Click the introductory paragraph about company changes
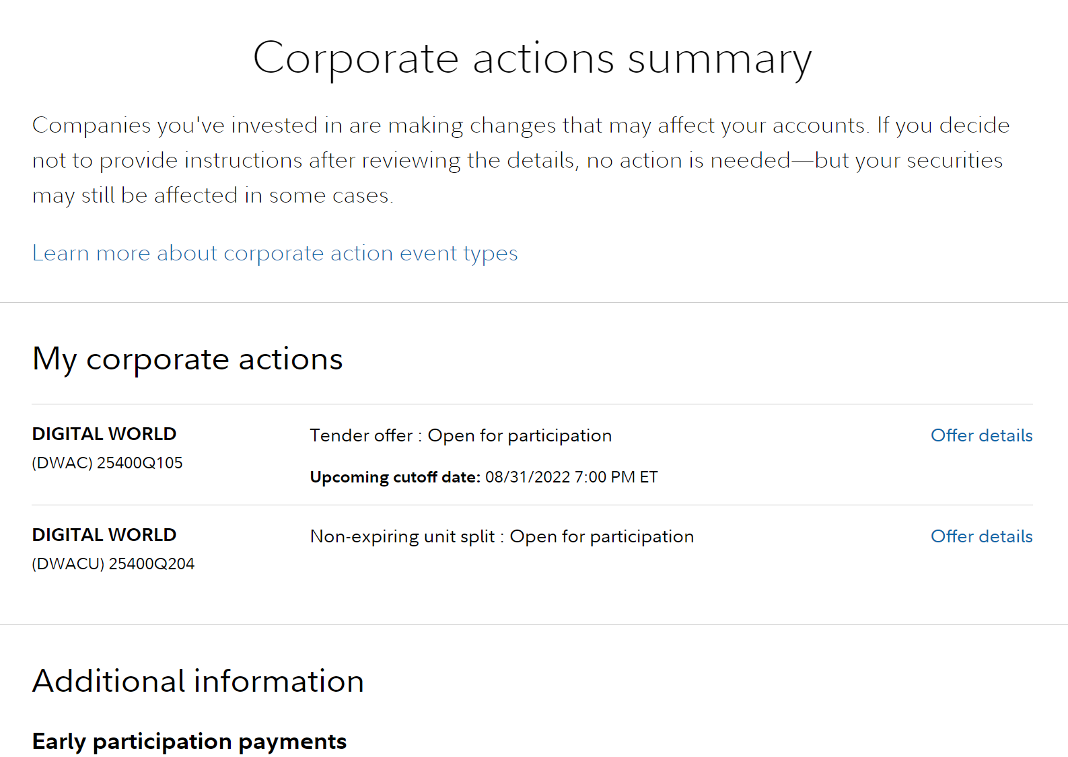Screen dimensions: 1068x757 [521, 160]
